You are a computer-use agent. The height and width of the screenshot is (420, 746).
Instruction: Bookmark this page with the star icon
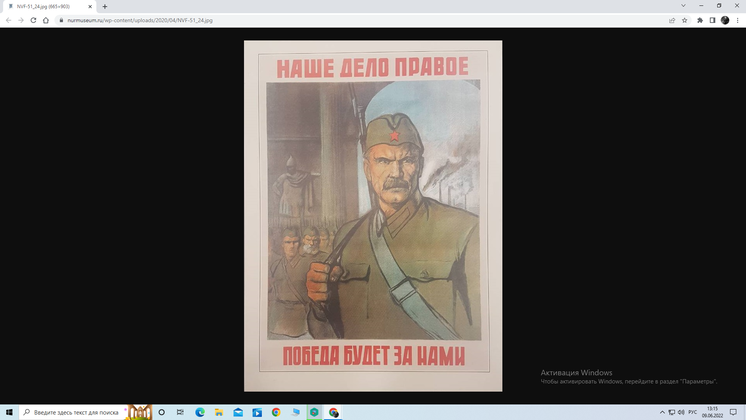pos(685,20)
